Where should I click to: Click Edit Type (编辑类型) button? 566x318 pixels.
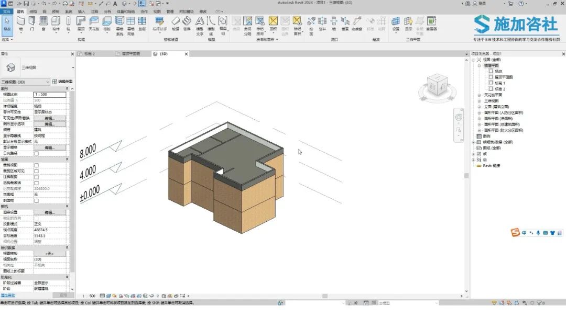(62, 82)
